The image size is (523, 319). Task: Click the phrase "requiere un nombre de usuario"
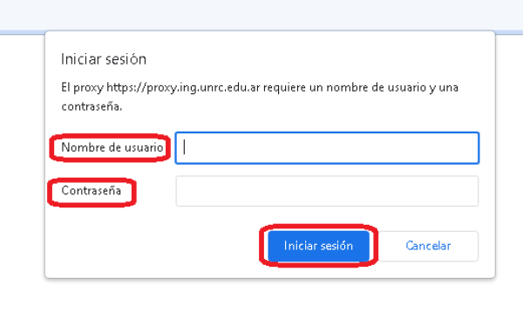coord(344,88)
